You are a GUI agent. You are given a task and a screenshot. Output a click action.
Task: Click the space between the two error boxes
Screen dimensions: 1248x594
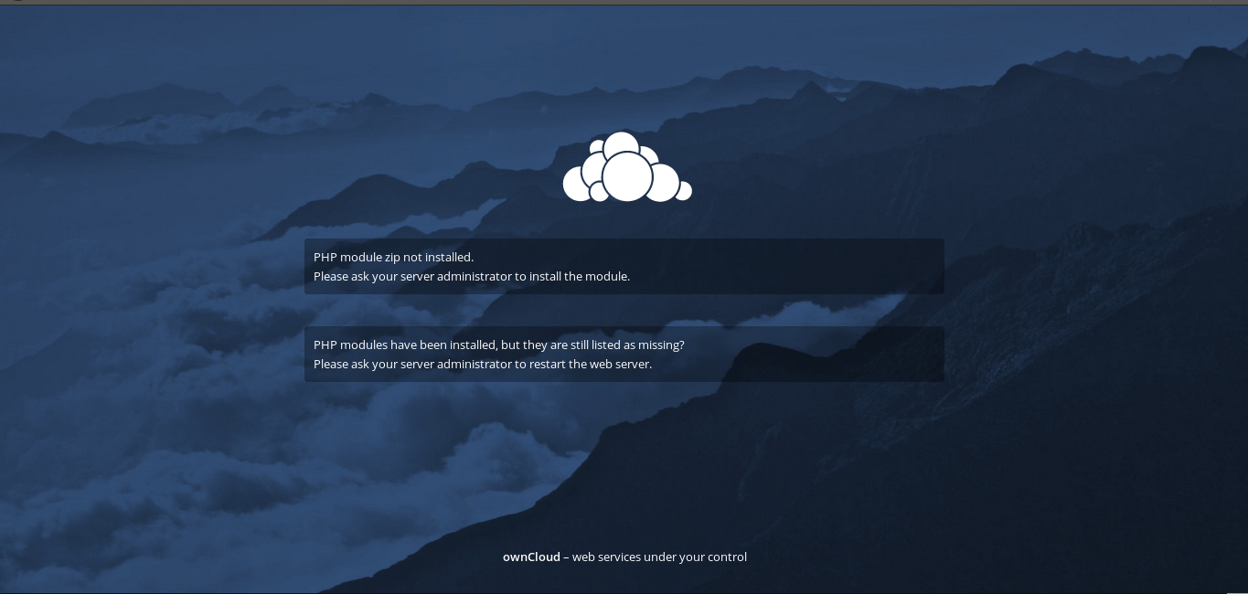[x=624, y=309]
